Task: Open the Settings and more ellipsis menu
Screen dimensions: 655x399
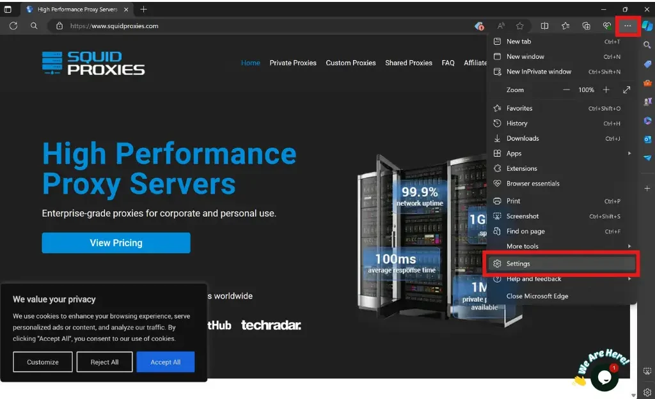Action: tap(627, 26)
